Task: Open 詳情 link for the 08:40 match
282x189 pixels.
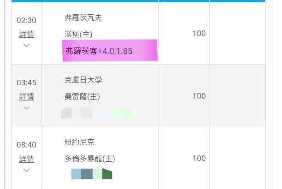Action: pos(26,159)
